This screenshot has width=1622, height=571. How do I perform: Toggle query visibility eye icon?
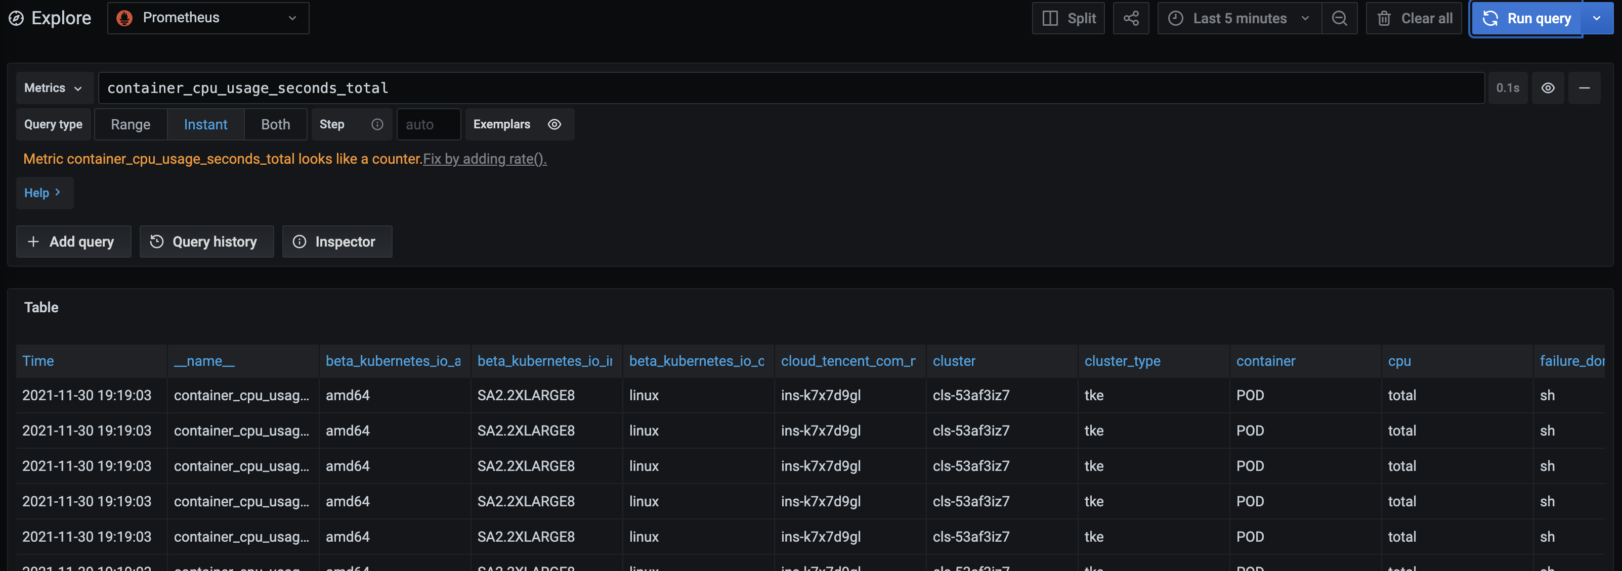coord(1547,88)
